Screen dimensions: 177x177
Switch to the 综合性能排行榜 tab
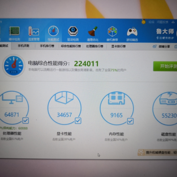coord(71,46)
